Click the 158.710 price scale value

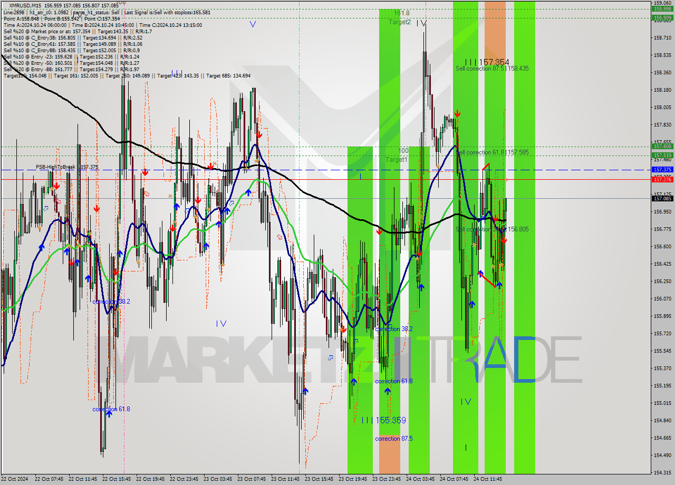coord(662,38)
